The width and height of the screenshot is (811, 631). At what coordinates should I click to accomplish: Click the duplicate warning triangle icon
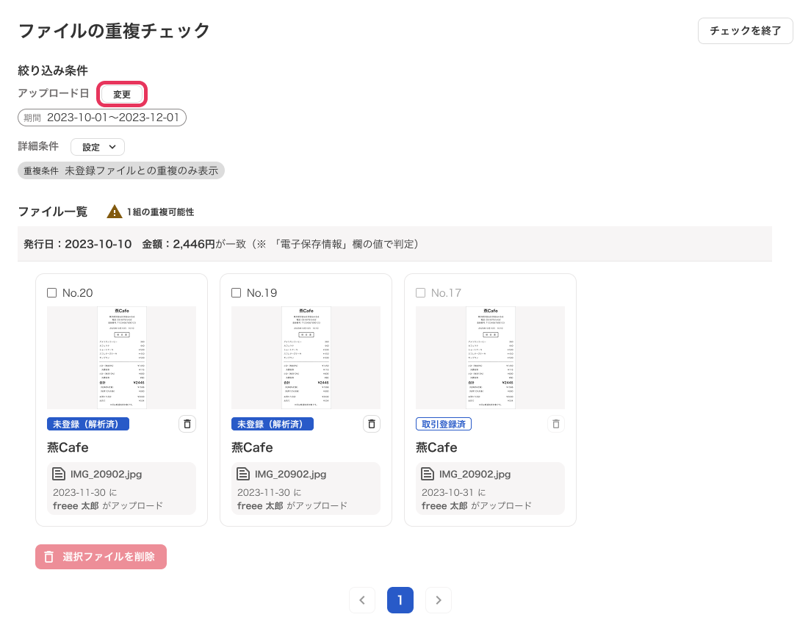point(115,212)
